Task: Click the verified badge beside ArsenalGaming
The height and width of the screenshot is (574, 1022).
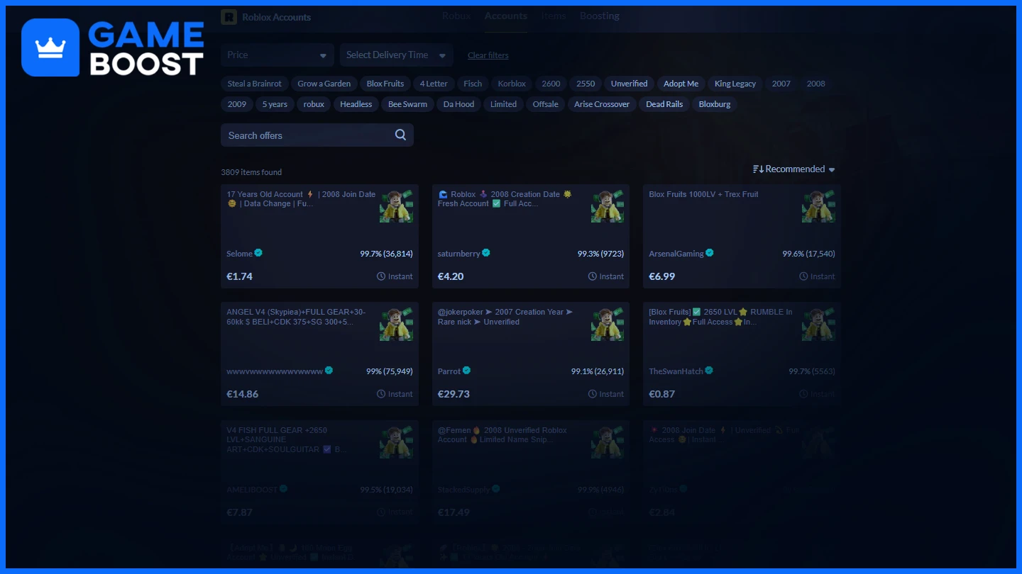Action: 710,253
